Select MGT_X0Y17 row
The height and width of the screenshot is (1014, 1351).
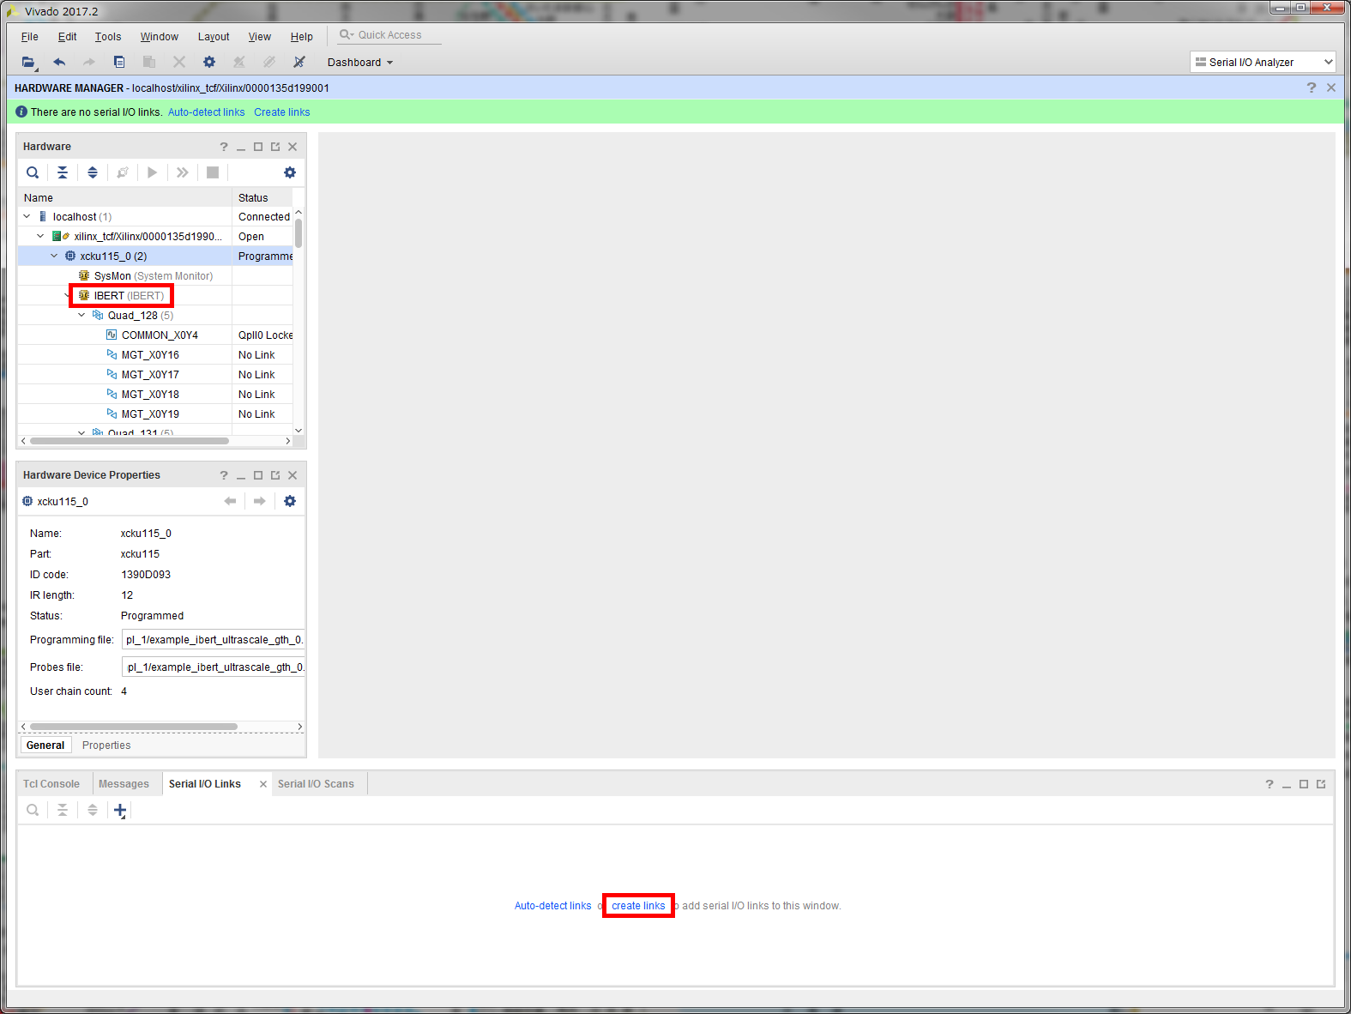(155, 375)
